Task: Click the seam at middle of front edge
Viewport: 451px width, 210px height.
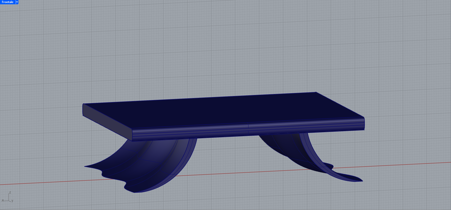Action: [x=248, y=129]
